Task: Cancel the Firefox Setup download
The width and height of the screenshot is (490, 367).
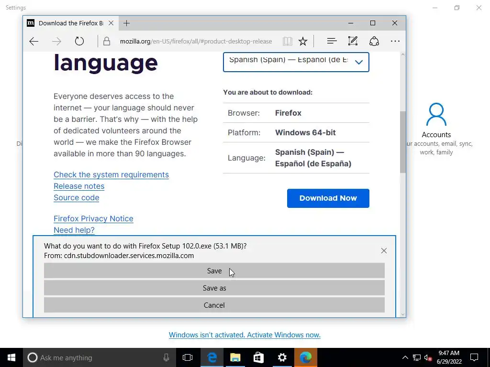Action: point(214,305)
